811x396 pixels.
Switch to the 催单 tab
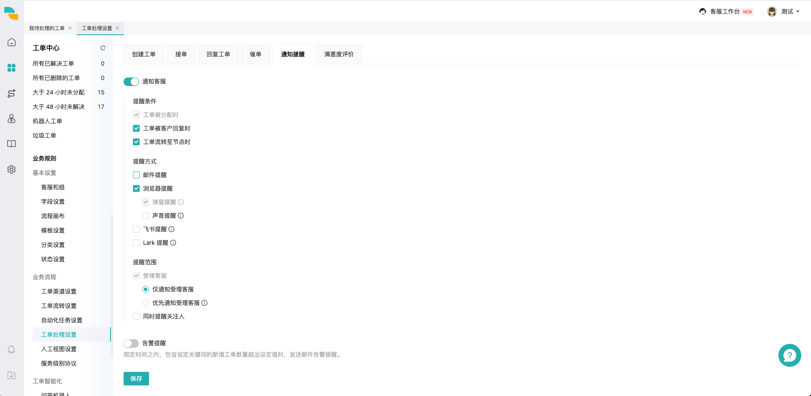pos(256,54)
